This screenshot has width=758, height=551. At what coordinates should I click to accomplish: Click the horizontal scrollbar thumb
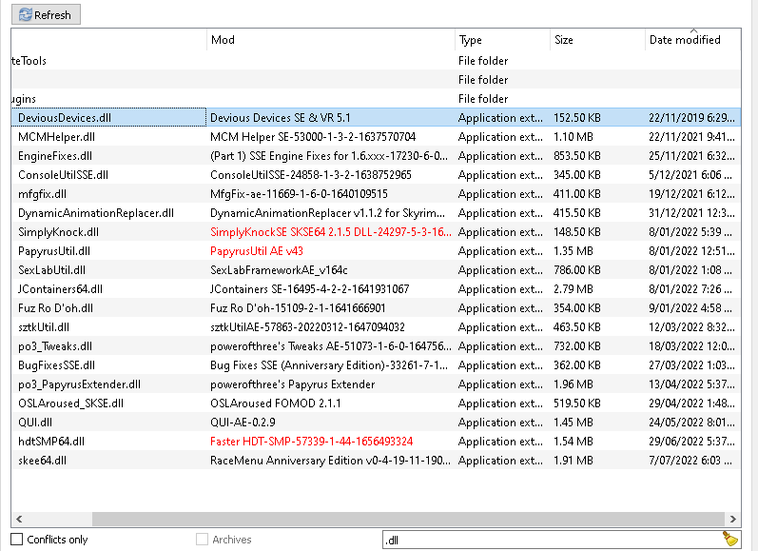click(x=409, y=519)
